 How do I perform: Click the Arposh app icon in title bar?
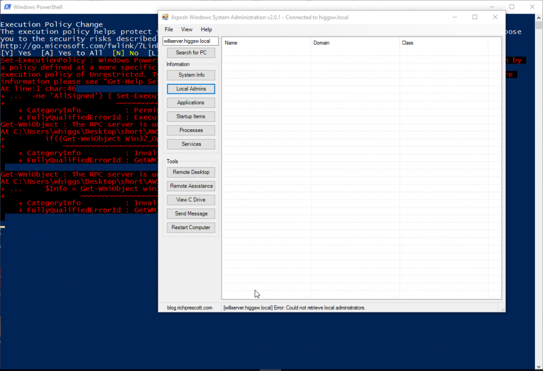tap(165, 17)
